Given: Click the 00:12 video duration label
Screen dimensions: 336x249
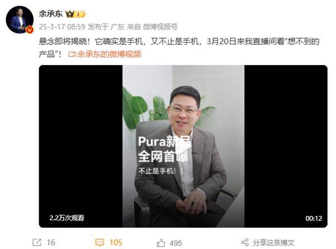Looking at the screenshot, I should click(x=314, y=218).
